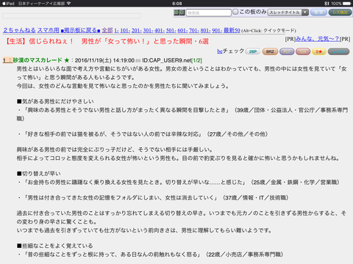Click the red thread title 【生活】信じられねぇ！
This screenshot has height=264, width=353.
(x=107, y=41)
